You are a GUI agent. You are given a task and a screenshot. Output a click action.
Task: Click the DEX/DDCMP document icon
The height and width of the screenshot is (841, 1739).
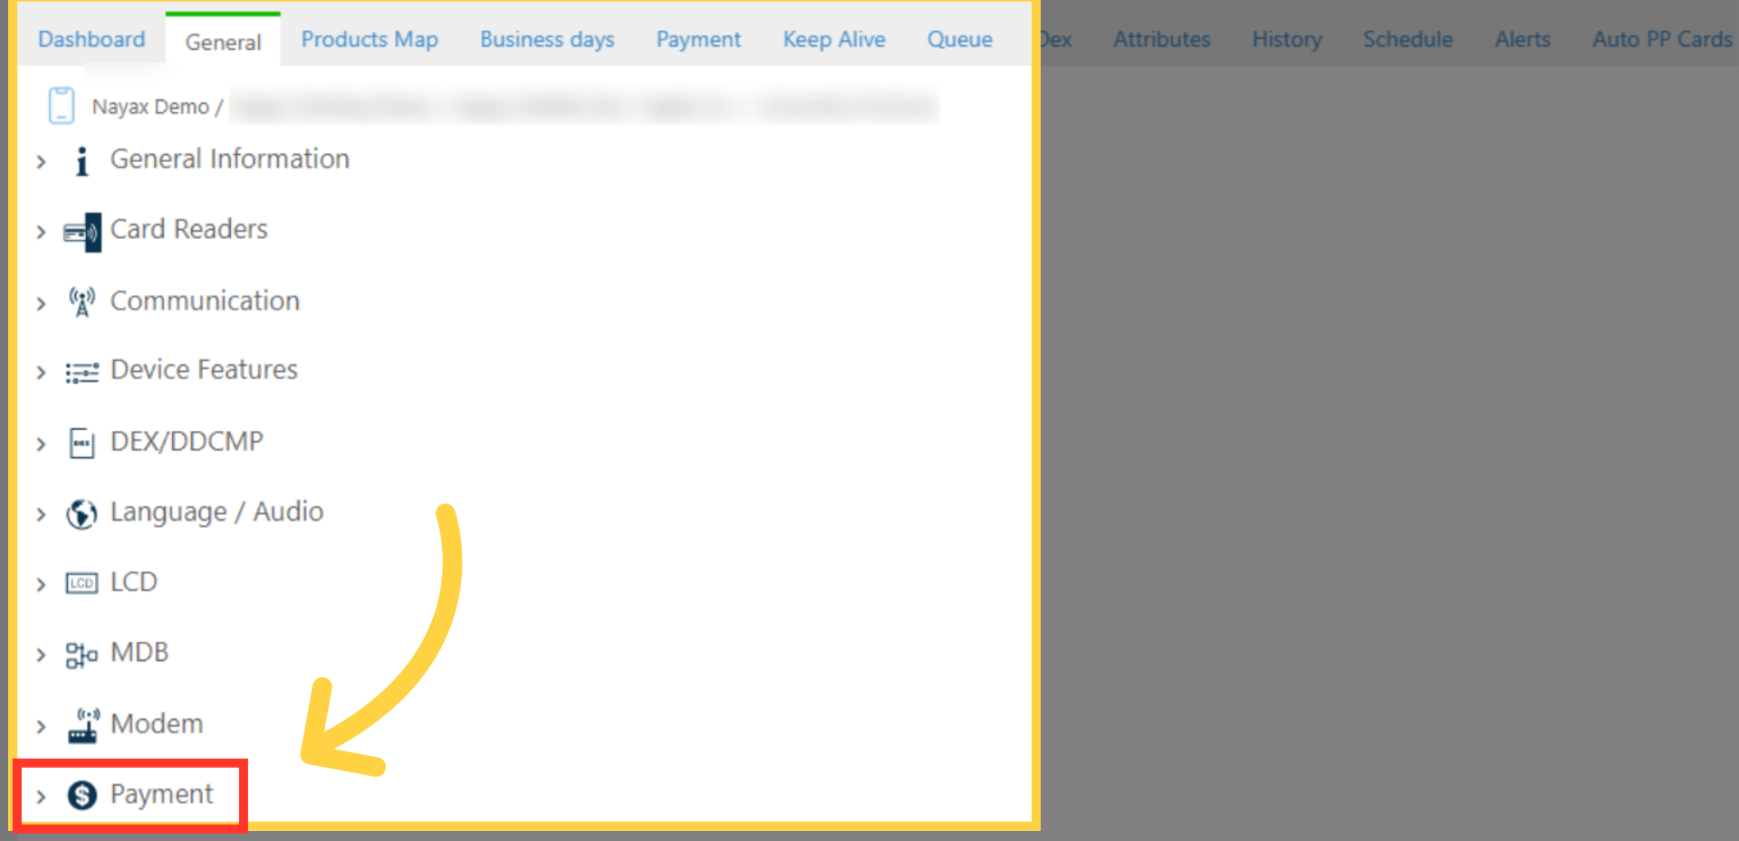(82, 443)
